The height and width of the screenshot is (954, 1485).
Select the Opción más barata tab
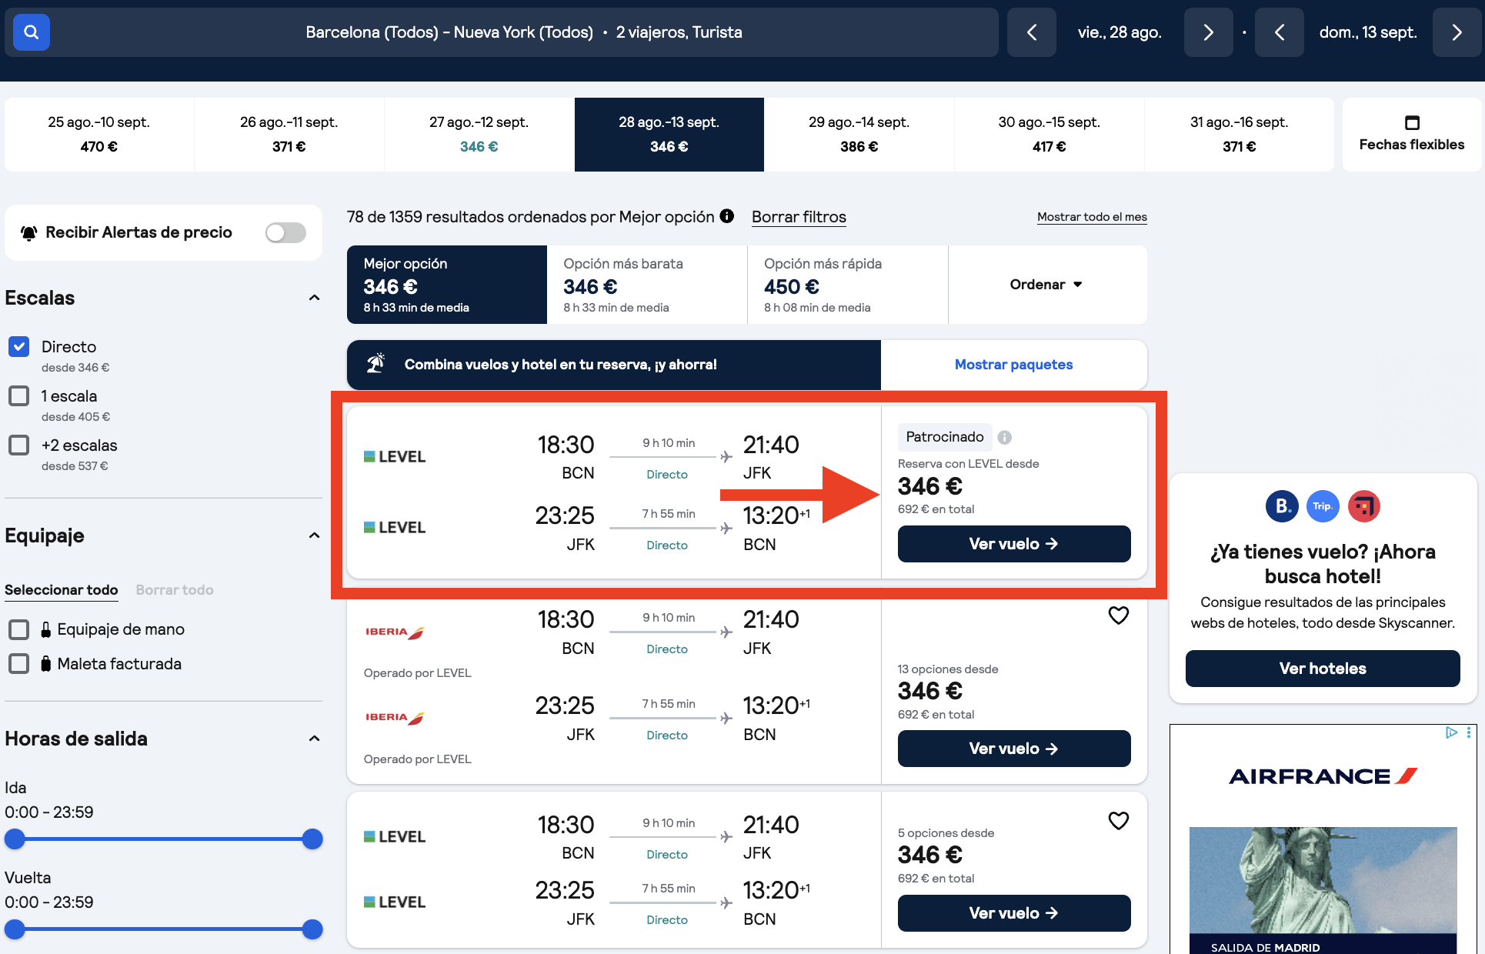pos(647,285)
